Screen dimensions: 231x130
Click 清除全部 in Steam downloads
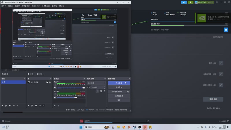tap(213, 99)
